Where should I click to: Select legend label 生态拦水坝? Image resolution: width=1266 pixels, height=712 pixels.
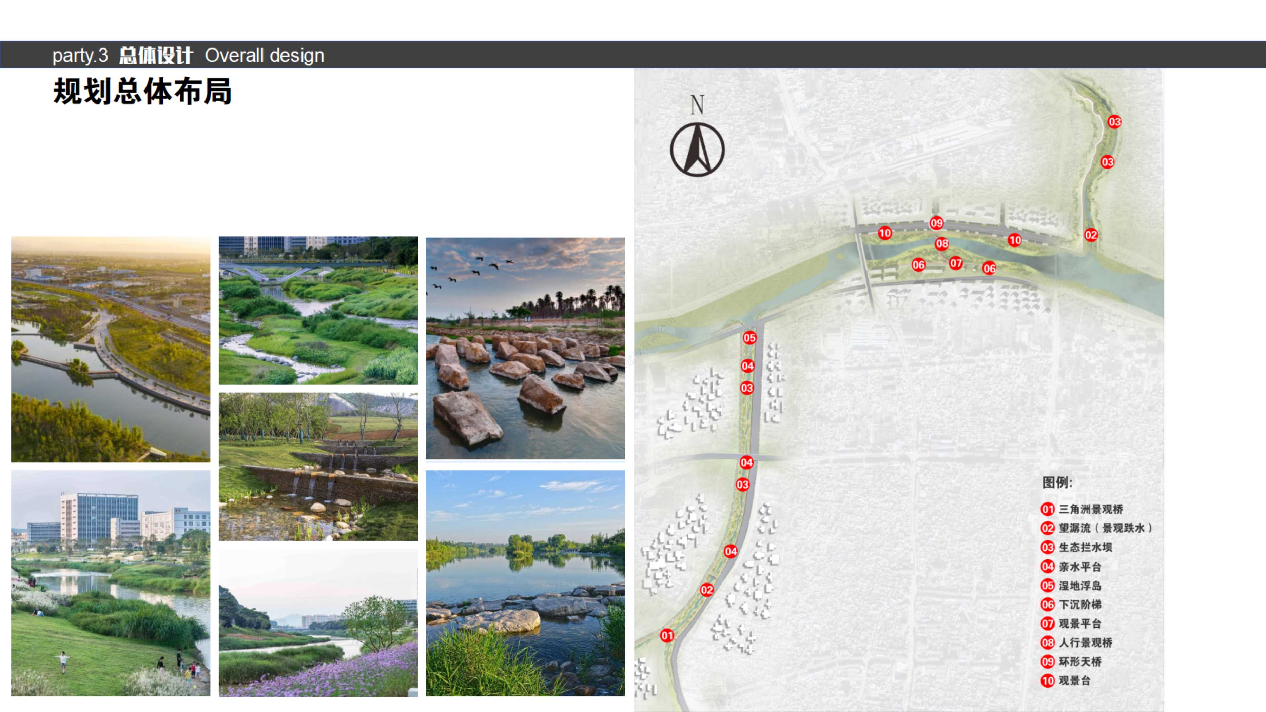click(x=1085, y=547)
